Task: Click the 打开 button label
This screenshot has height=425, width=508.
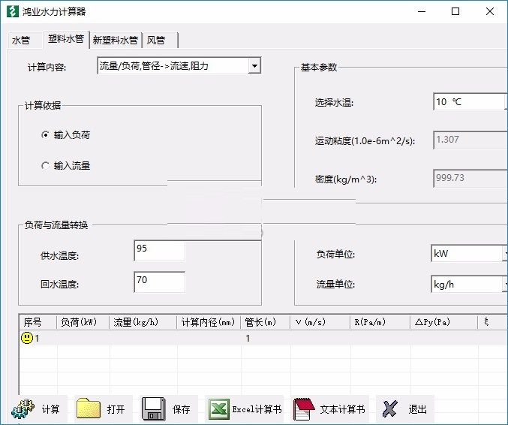Action: click(116, 409)
